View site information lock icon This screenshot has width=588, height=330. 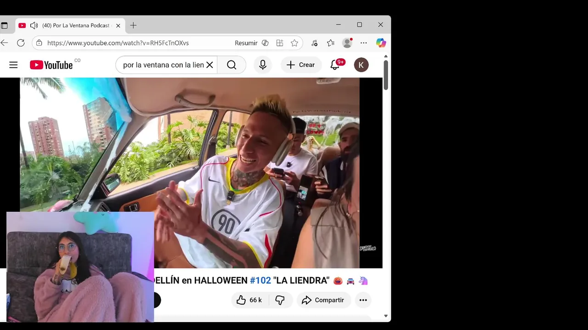[x=39, y=43]
